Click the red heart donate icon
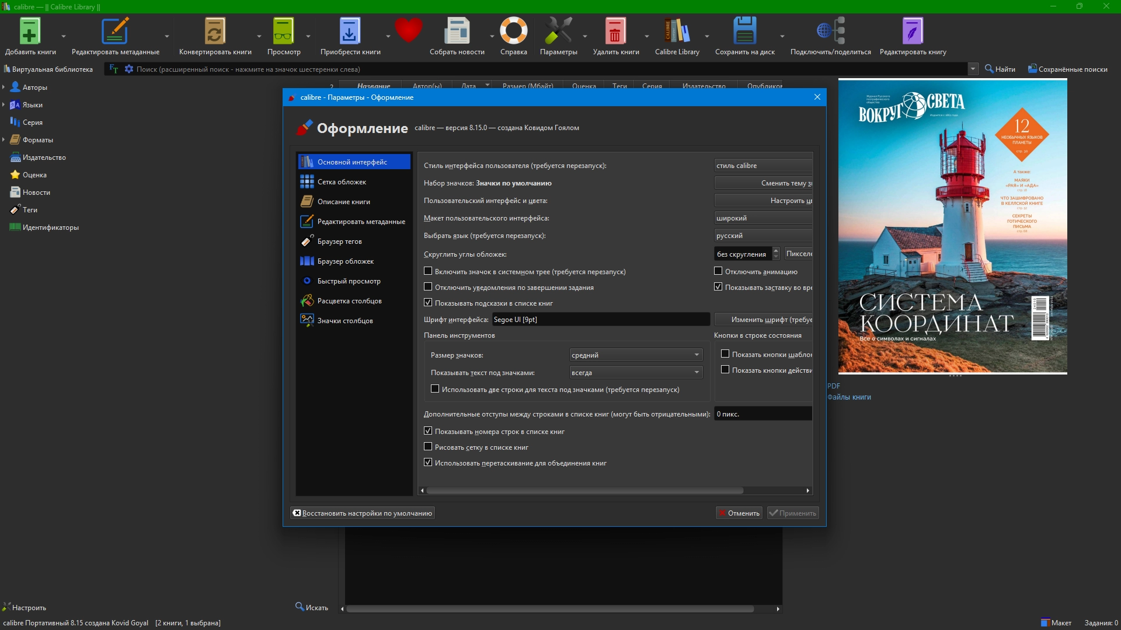 tap(408, 30)
